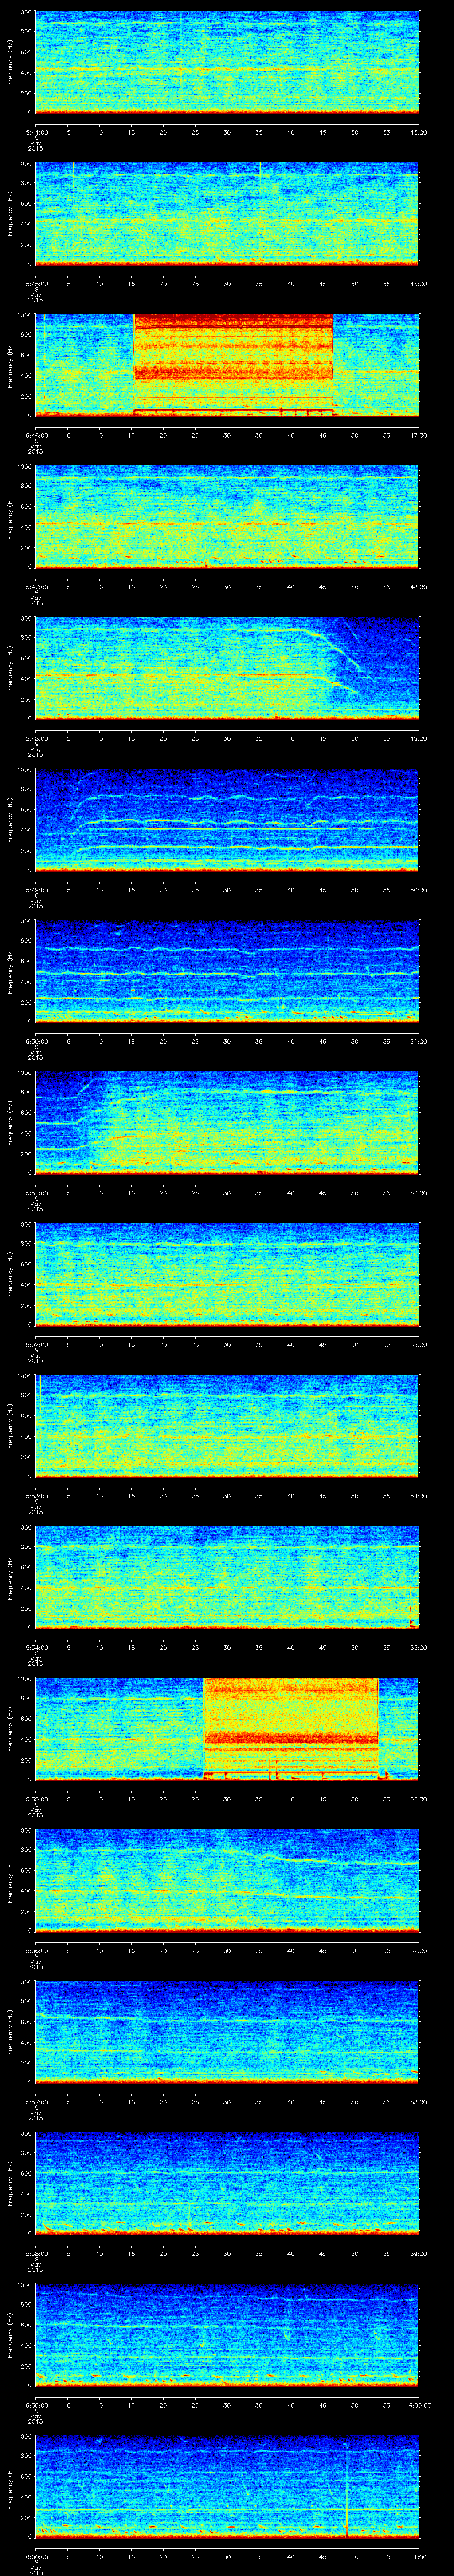Image resolution: width=454 pixels, height=2576 pixels.
Task: Open the spectrogram panel starting at 5:57:00
Action: coord(227,2032)
